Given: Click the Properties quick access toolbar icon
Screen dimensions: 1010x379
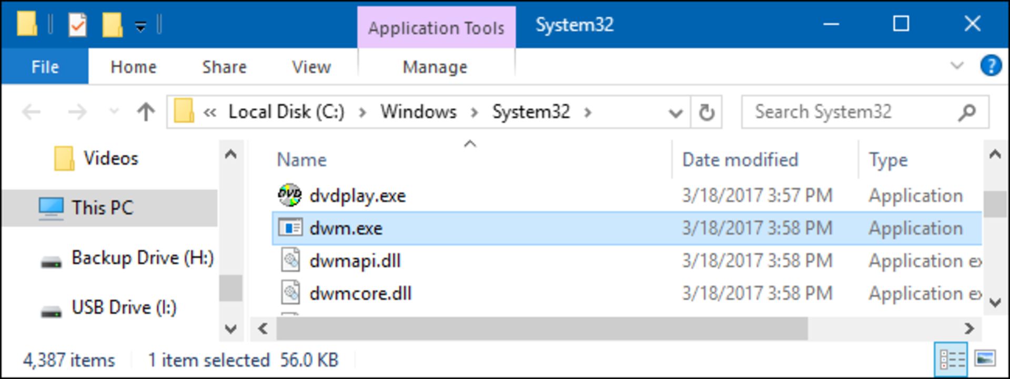Looking at the screenshot, I should [x=77, y=24].
